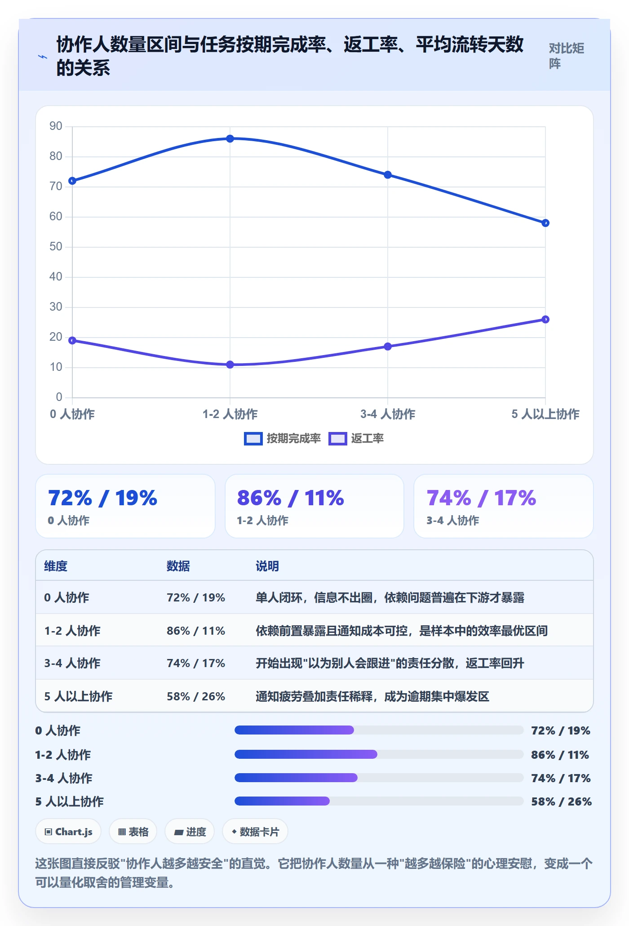
Task: Click 按期完成率 point at 5 人以上协作
Action: coord(545,223)
